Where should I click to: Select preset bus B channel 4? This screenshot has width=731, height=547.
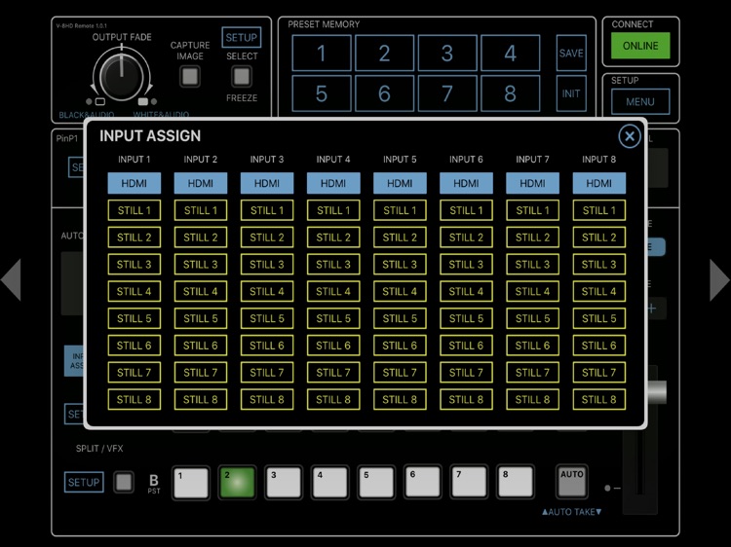(330, 483)
